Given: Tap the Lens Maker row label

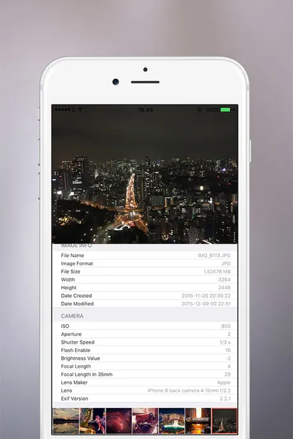Looking at the screenshot, I should 75,382.
